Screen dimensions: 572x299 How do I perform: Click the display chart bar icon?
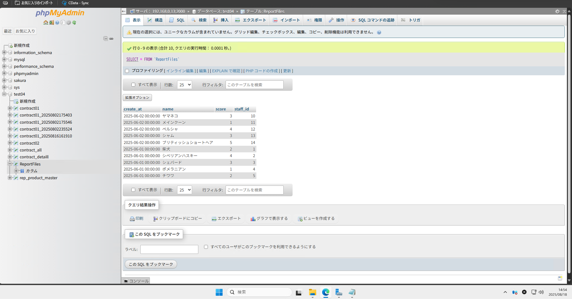tap(253, 219)
